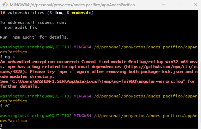Click the 'To address all issues, run:' line

pos(33,22)
